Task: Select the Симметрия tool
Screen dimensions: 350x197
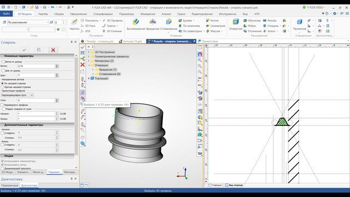Action: click(x=215, y=26)
